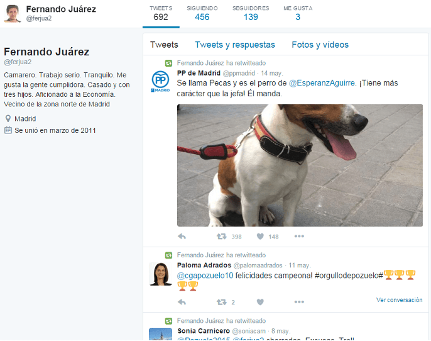Click the 8 may. tweet timestamp
The width and height of the screenshot is (431, 341).
coord(281,331)
